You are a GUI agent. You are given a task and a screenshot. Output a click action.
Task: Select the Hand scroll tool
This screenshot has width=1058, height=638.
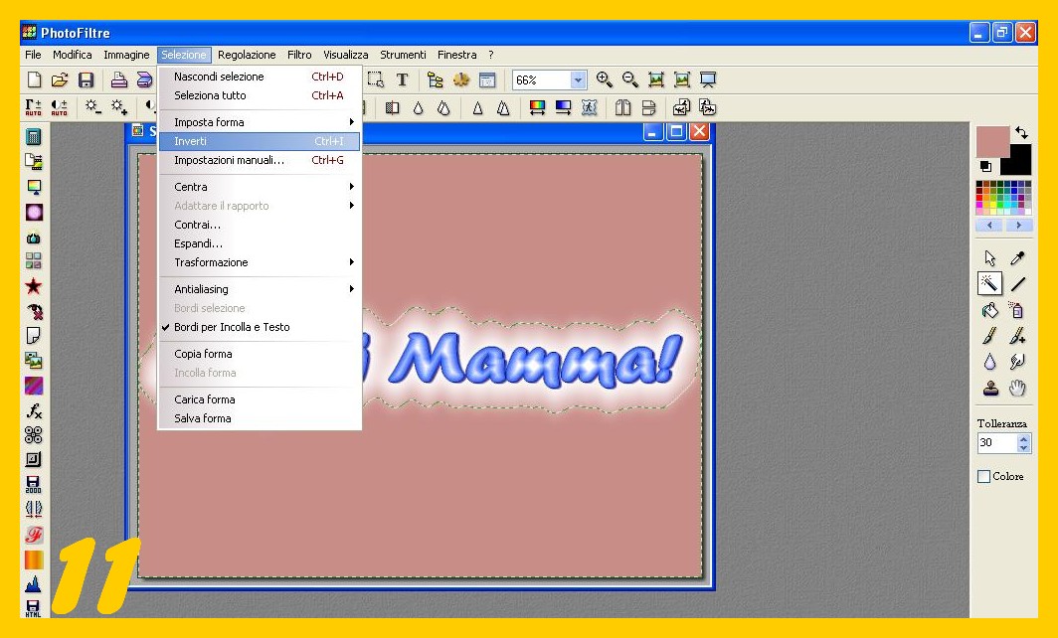coord(1017,388)
